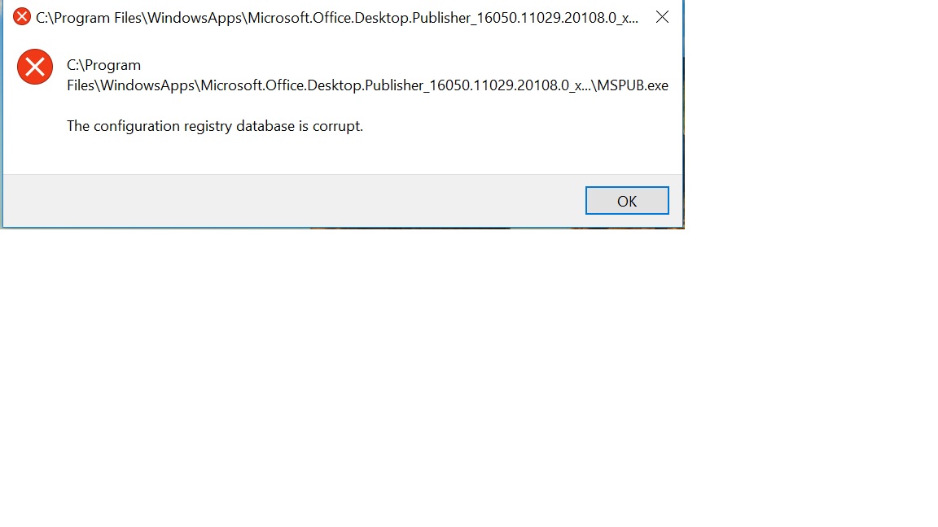The height and width of the screenshot is (527, 938).
Task: Click the MSPUB.exe file path text
Action: coord(367,76)
